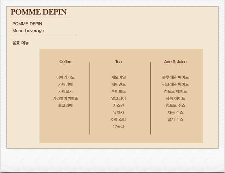Click the 아이스티 tea item

tap(119, 119)
